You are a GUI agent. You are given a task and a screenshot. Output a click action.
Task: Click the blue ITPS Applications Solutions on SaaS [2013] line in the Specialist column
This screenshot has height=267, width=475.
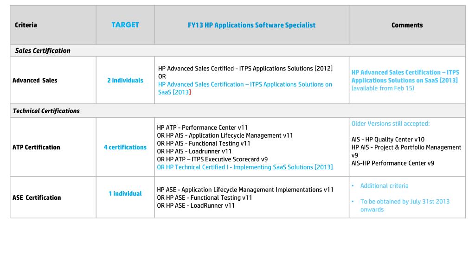[x=245, y=88]
